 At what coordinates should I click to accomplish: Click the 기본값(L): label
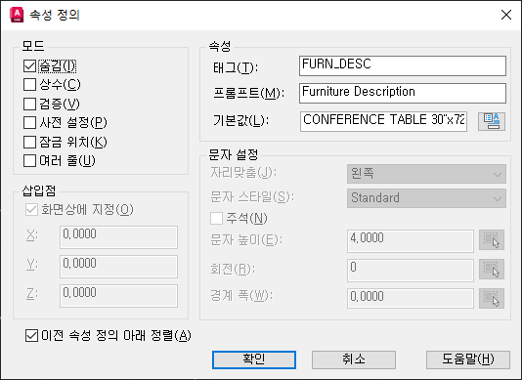[x=241, y=120]
